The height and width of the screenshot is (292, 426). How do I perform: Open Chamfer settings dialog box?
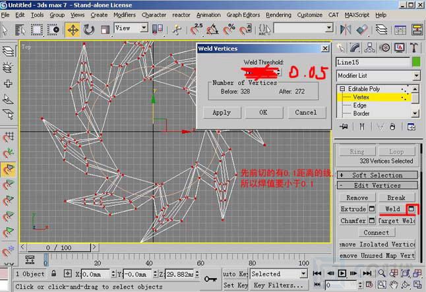(372, 221)
